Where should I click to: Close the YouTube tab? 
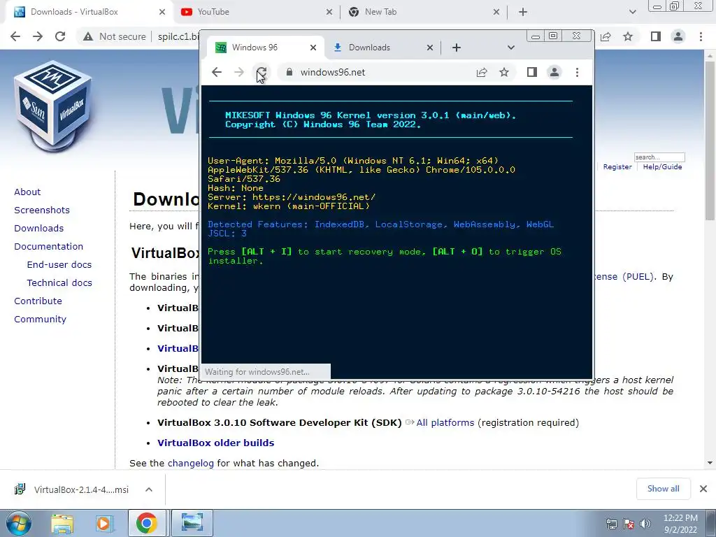(329, 13)
